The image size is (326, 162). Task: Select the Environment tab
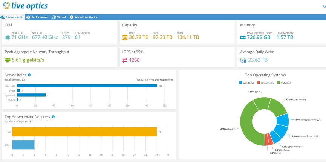[11, 17]
